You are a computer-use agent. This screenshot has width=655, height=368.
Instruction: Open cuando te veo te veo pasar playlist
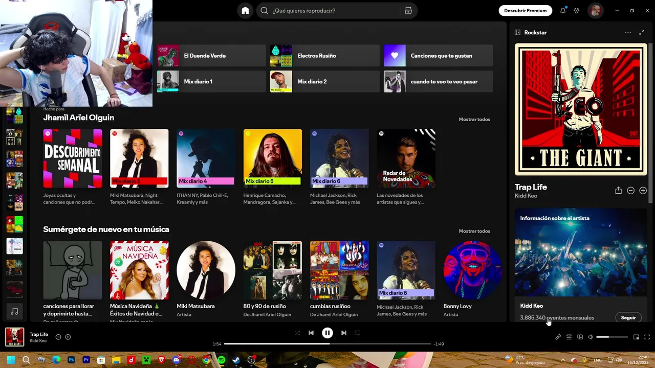pyautogui.click(x=438, y=82)
